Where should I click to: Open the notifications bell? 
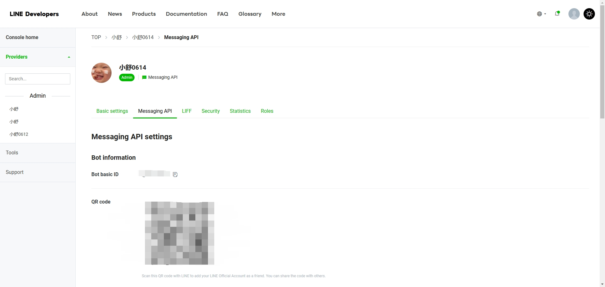tap(557, 14)
